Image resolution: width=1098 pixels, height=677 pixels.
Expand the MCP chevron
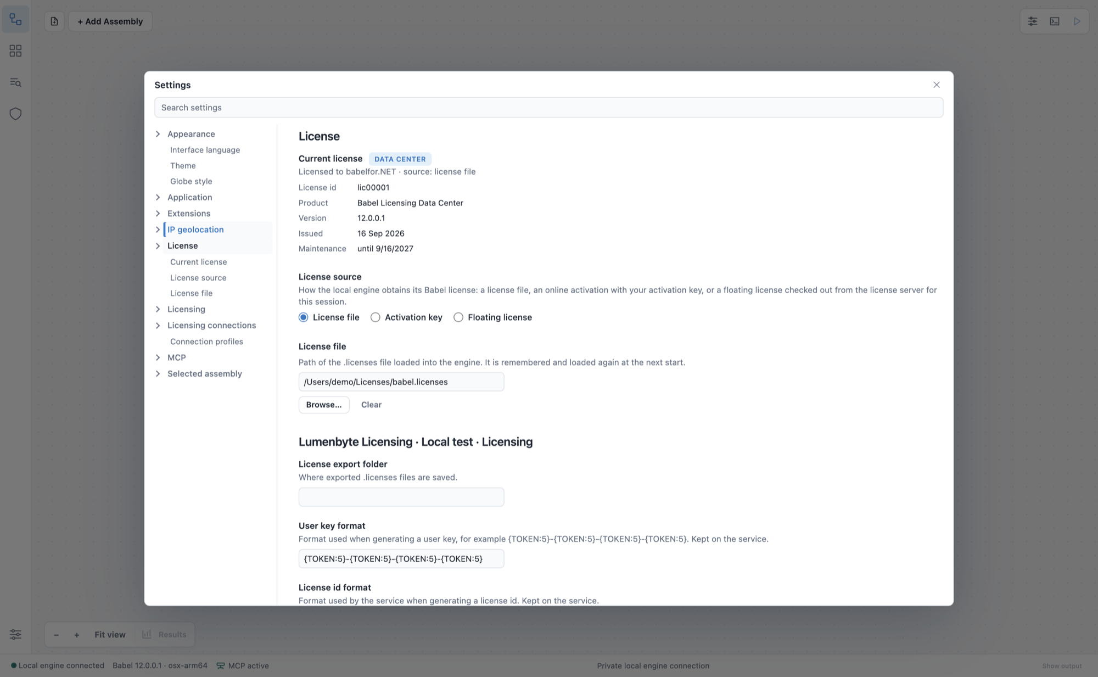coord(158,357)
